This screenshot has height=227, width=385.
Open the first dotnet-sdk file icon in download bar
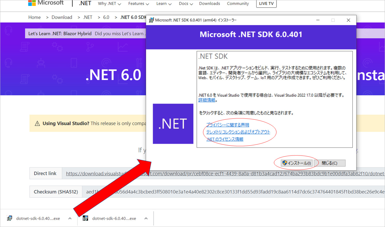coord(9,218)
